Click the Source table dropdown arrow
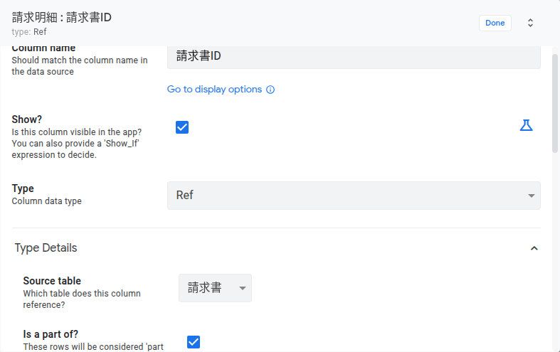Viewport: 560px width, 352px height. [x=242, y=288]
